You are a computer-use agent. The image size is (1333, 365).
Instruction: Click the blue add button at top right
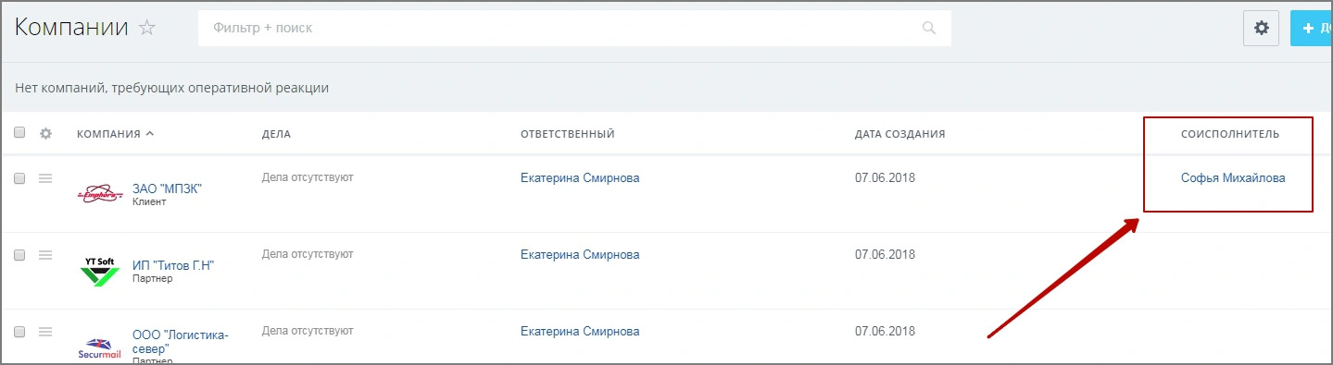point(1311,29)
